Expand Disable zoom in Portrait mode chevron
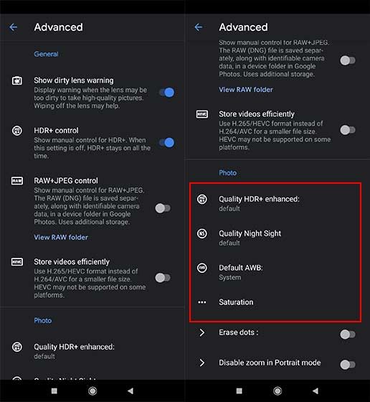This screenshot has height=402, width=370. coord(202,363)
